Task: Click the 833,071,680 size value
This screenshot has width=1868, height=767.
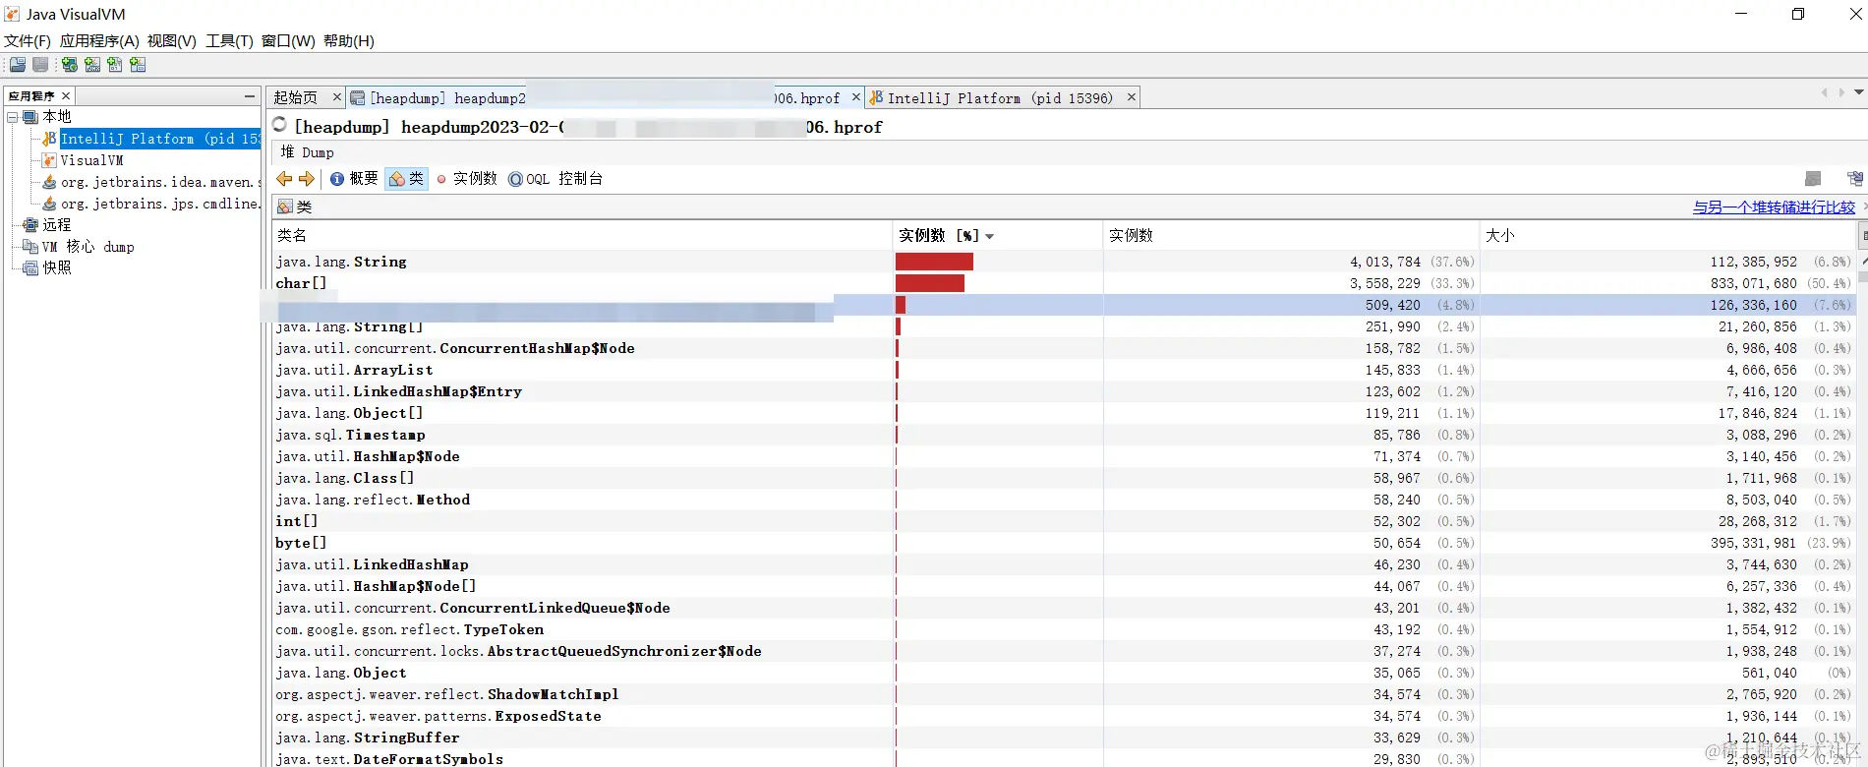Action: 1753,283
